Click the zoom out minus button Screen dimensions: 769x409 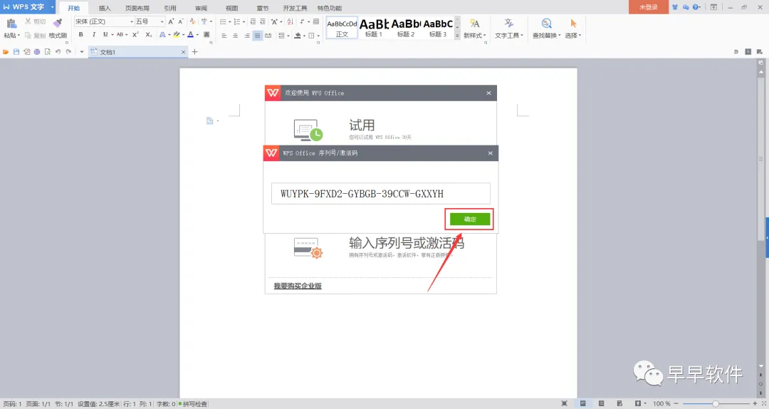(676, 403)
